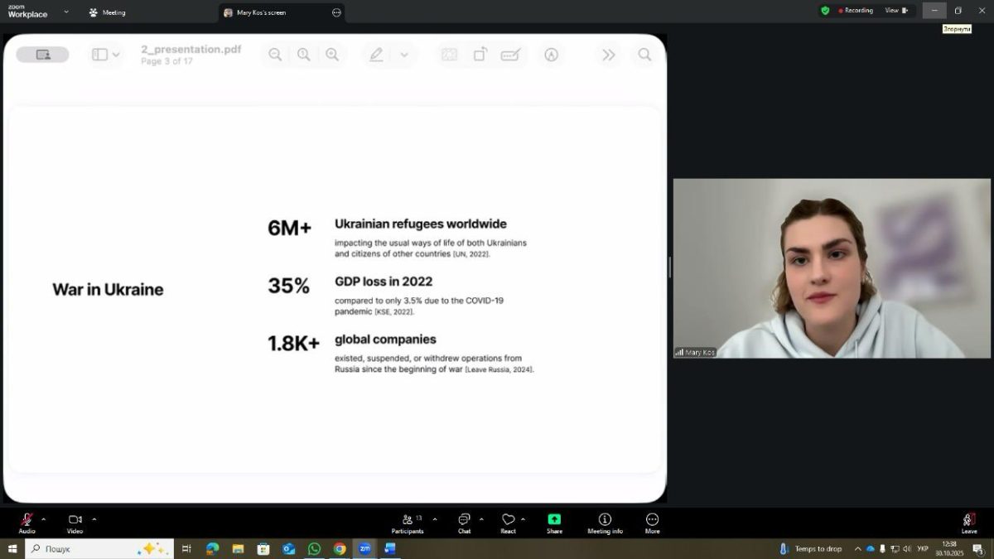Switch to the Meeting tab
The image size is (994, 559).
(x=108, y=12)
